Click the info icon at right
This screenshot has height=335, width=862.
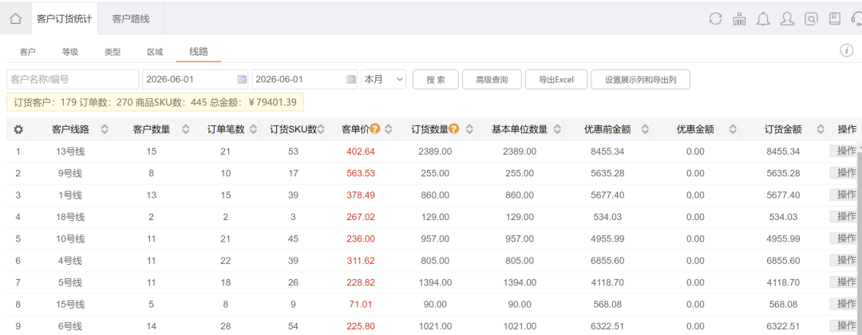coord(846,50)
